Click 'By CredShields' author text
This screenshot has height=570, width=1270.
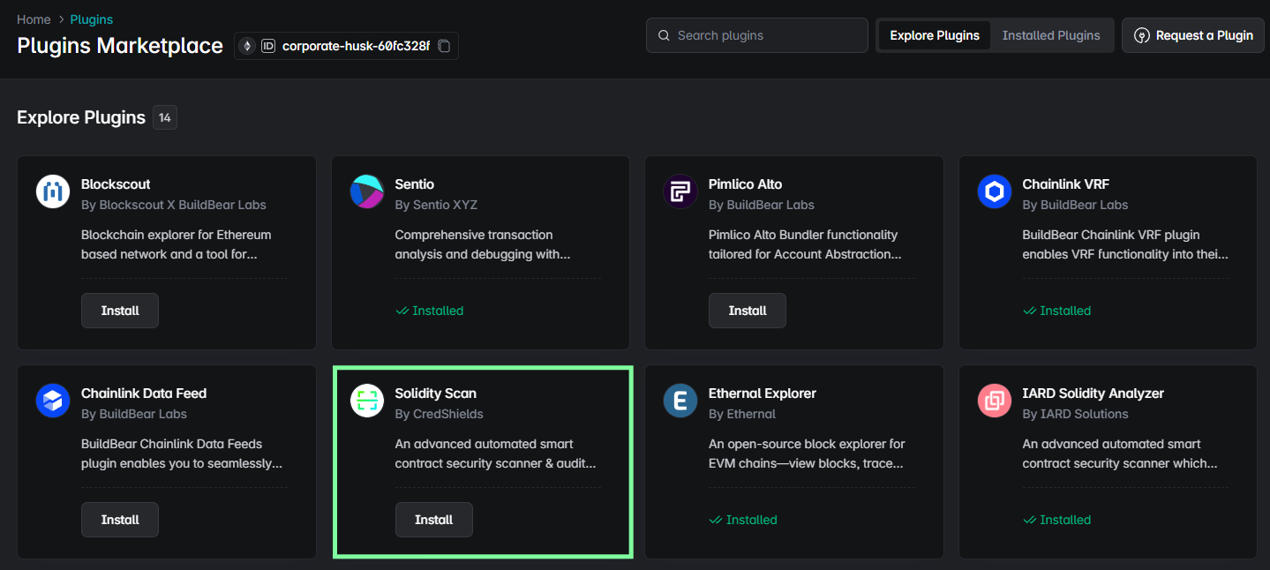pyautogui.click(x=440, y=414)
